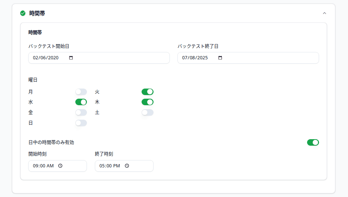This screenshot has width=348, height=197.
Task: Enable the 金 weekday toggle
Action: (x=81, y=112)
